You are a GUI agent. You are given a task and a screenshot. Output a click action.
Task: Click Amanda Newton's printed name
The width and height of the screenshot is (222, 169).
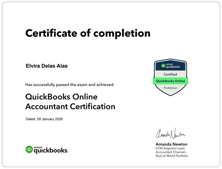click(172, 144)
